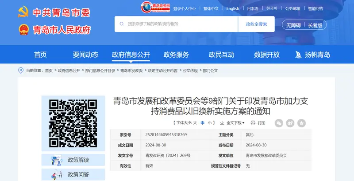Open the 全文下载 dropdown
The width and height of the screenshot is (354, 181).
click(x=235, y=123)
